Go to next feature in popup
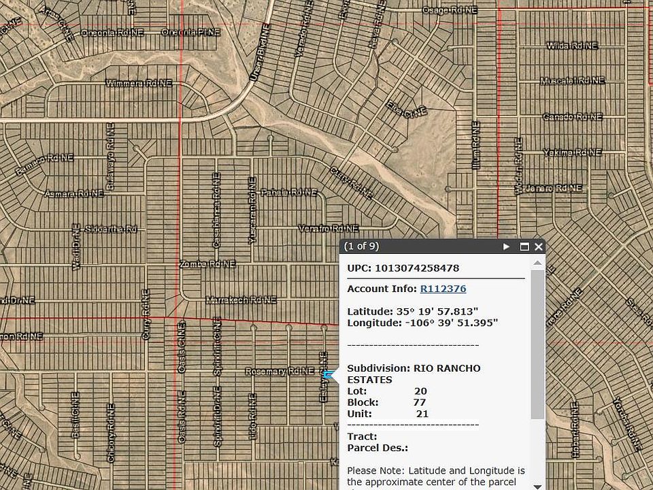Screen dimensions: 653x490 point(506,246)
